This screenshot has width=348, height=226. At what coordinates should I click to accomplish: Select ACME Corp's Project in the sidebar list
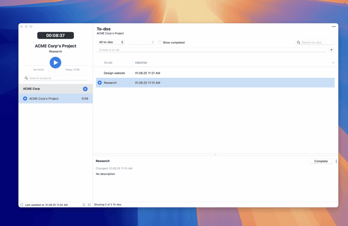coord(55,99)
